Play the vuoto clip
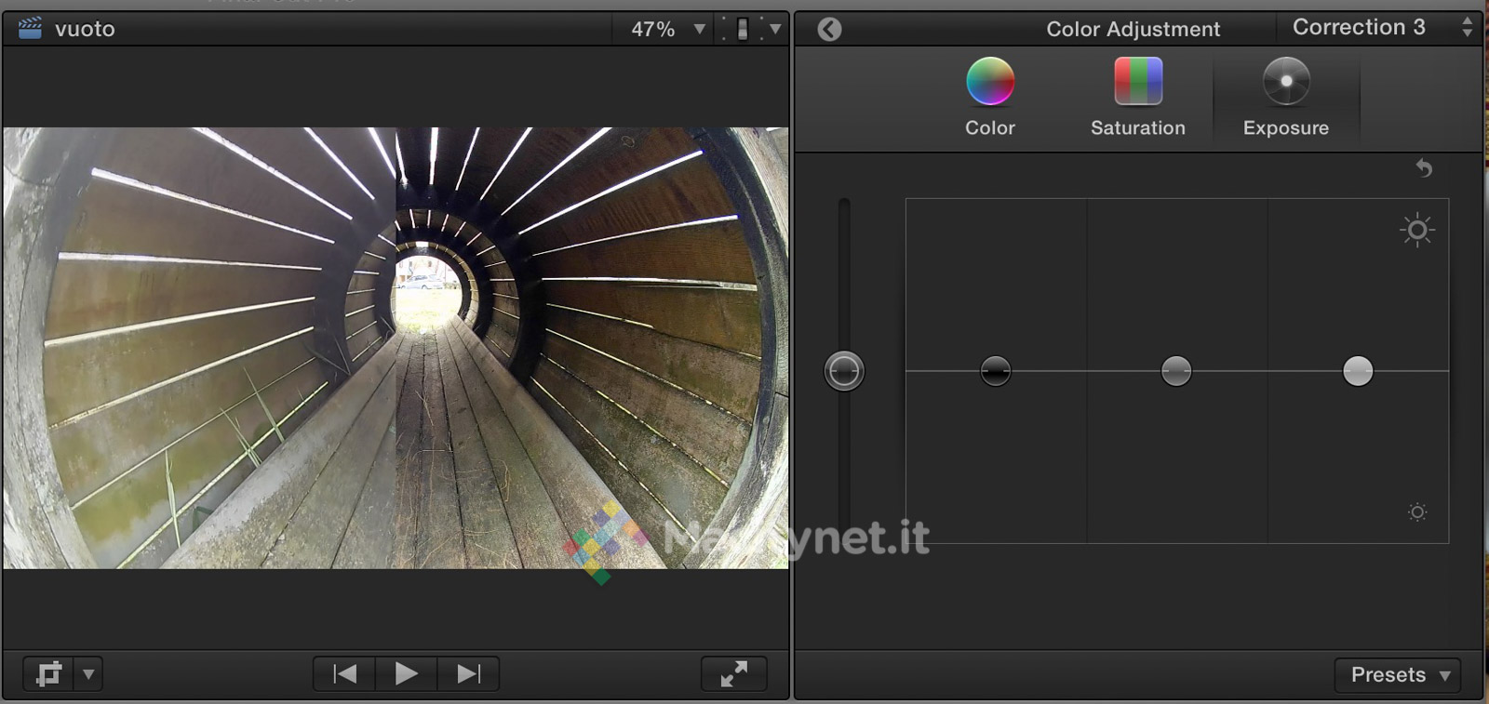The width and height of the screenshot is (1489, 704). [x=406, y=673]
